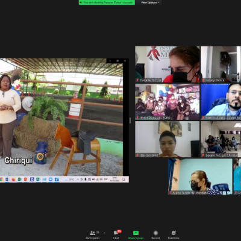This screenshot has height=241, width=241.
Task: Click Word icon in shared taskbar
Action: pyautogui.click(x=7, y=180)
